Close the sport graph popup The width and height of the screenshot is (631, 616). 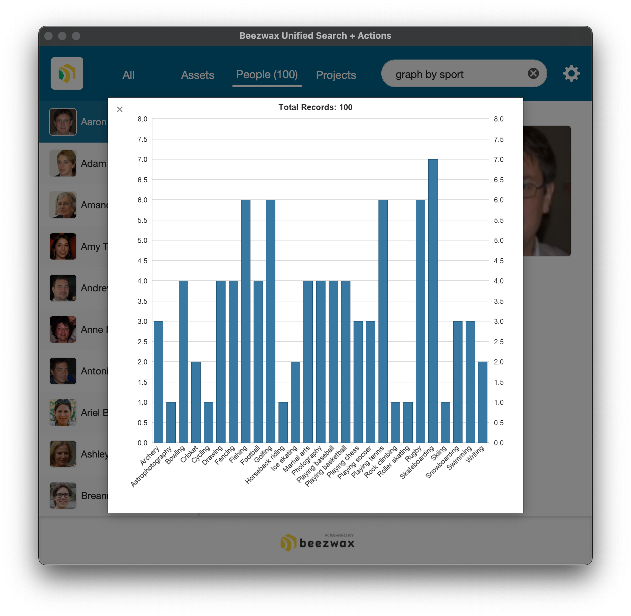click(120, 109)
